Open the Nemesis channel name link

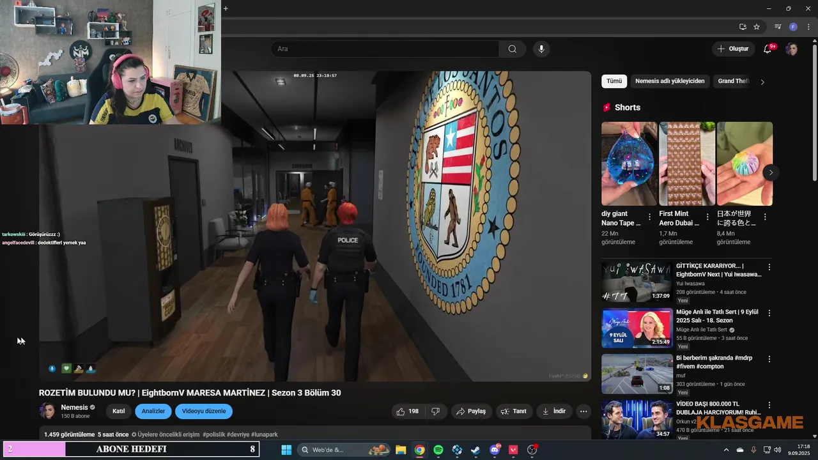[x=74, y=408]
